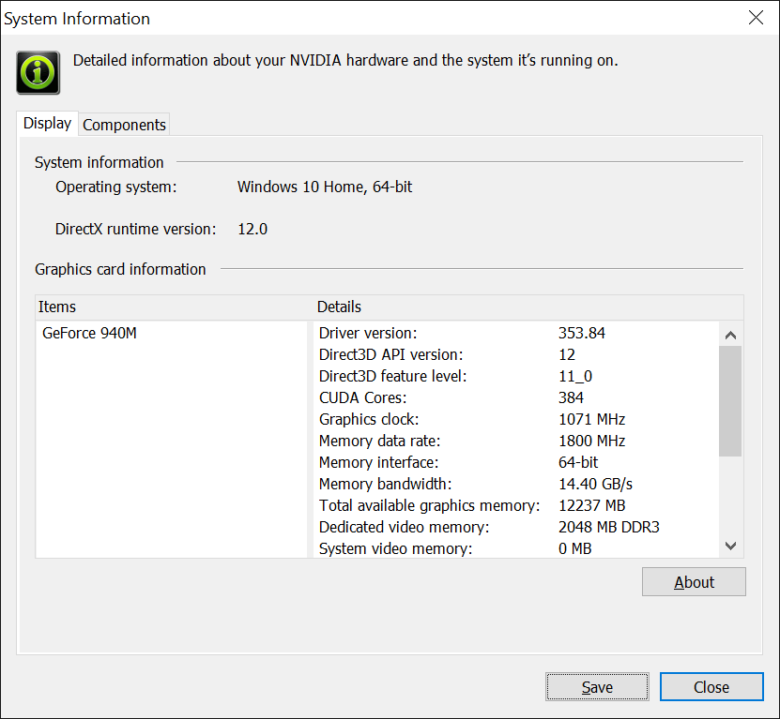Click the Driver version label
Screen dimensions: 780x719
[x=368, y=334]
